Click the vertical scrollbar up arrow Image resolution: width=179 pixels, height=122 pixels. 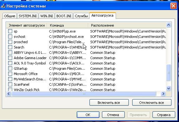(169, 25)
